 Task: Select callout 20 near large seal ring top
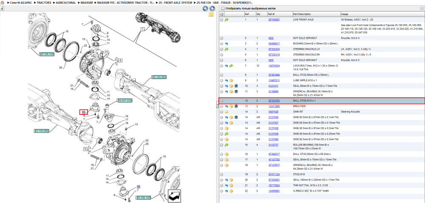pos(61,68)
